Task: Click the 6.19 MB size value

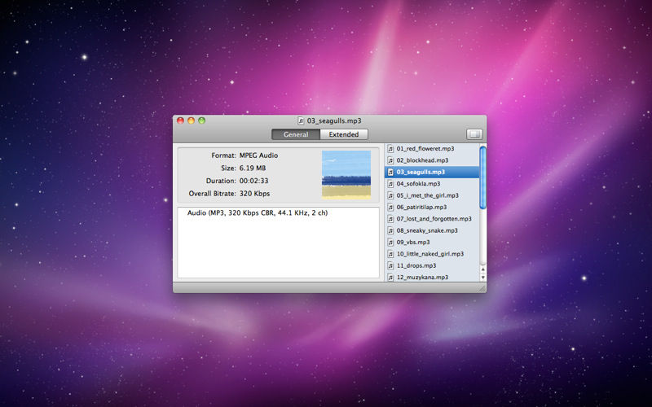Action: 253,168
